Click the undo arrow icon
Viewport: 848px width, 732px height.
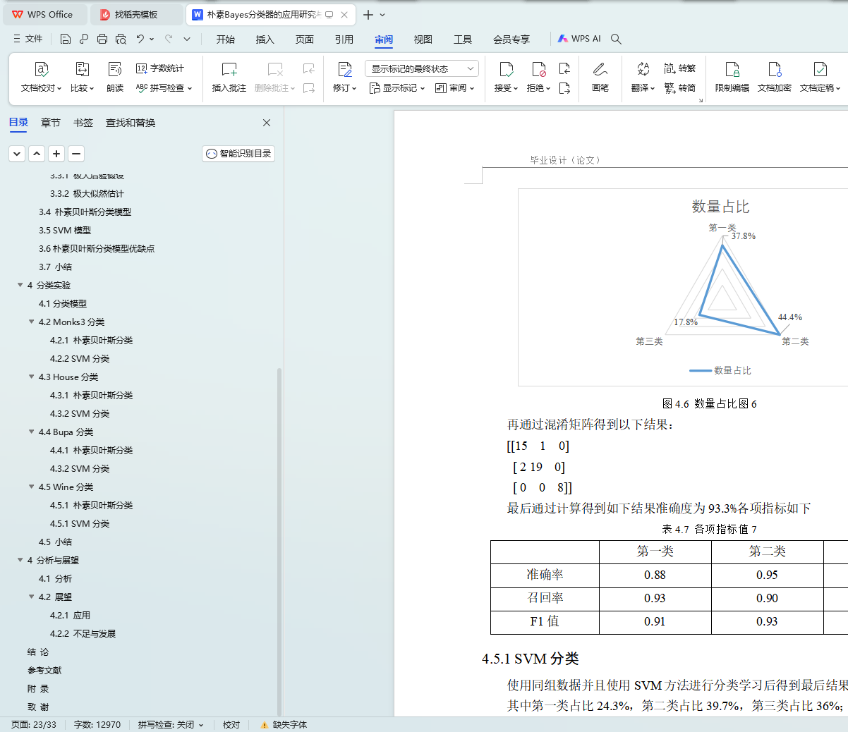(140, 39)
